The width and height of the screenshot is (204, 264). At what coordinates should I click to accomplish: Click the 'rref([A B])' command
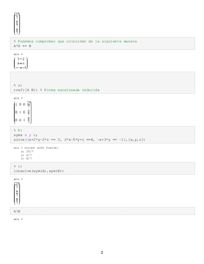(x=26, y=90)
